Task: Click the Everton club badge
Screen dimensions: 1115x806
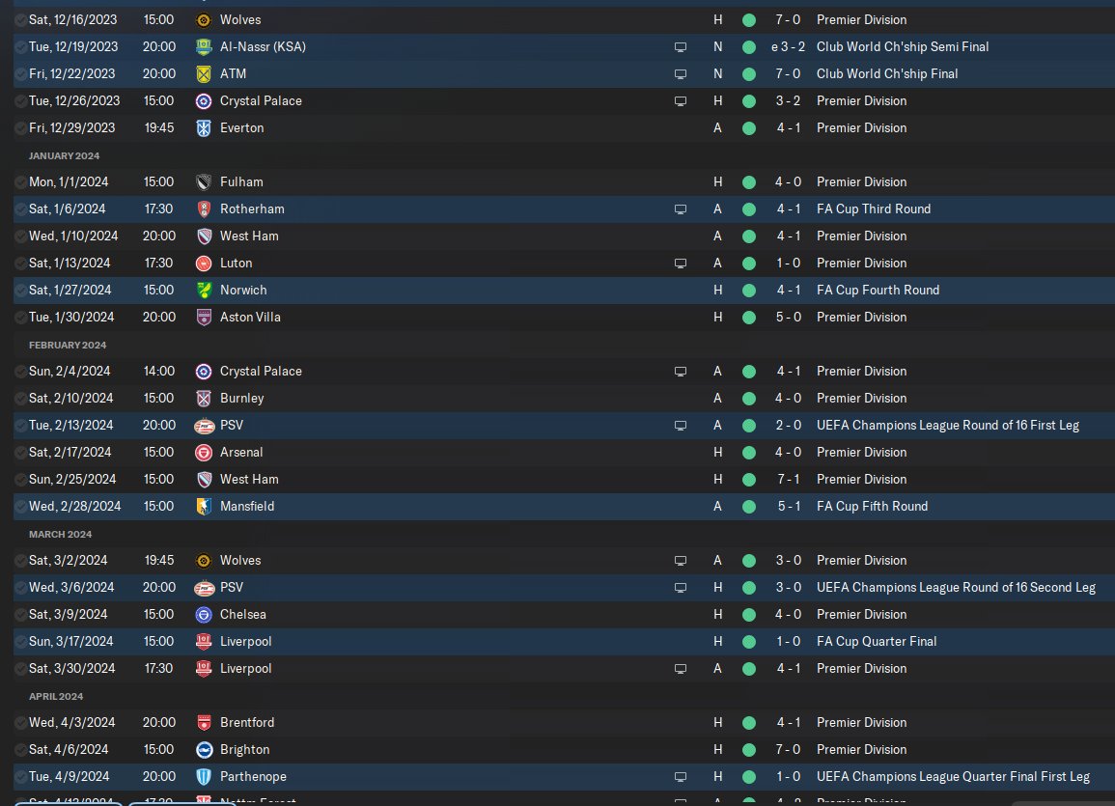Action: (x=204, y=127)
